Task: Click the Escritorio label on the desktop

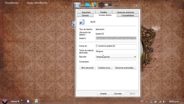Action: pos(12,3)
